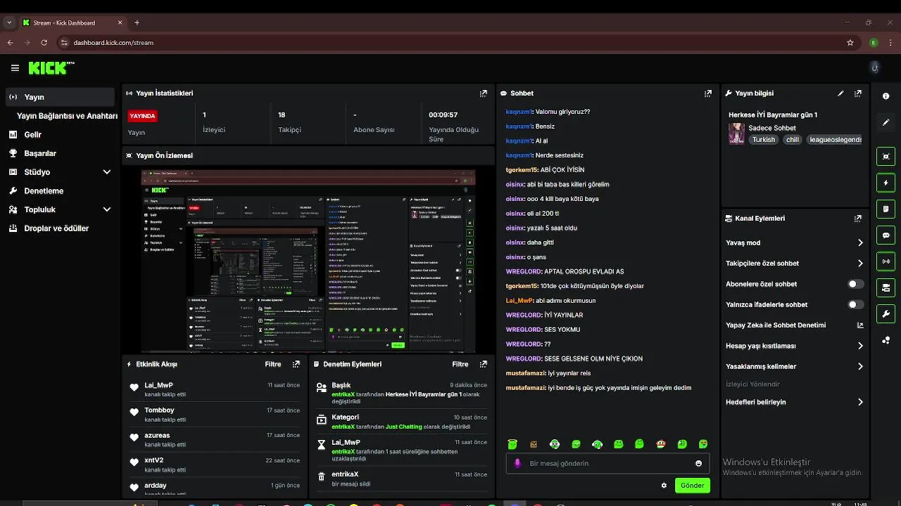The height and width of the screenshot is (506, 901).
Task: Open the Chrome tab search dropdown
Action: [x=9, y=22]
